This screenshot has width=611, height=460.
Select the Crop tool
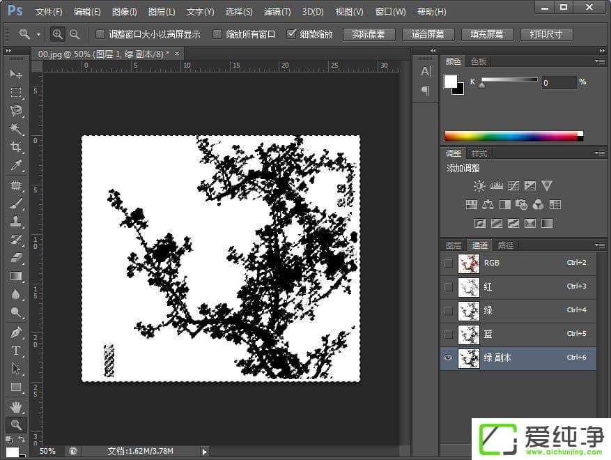[16, 147]
